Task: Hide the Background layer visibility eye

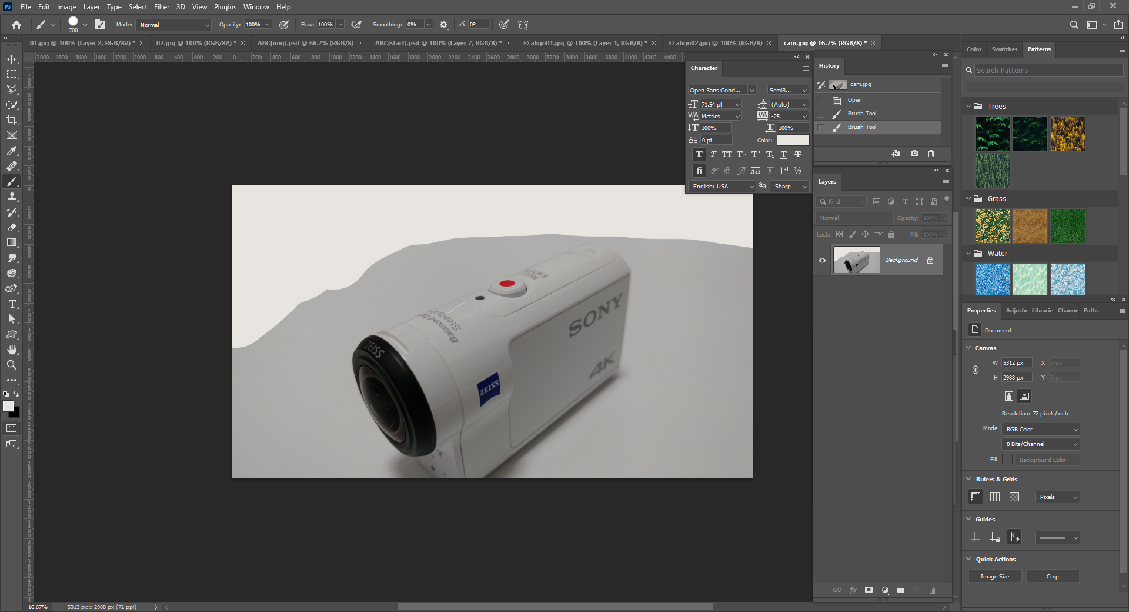Action: [x=822, y=260]
